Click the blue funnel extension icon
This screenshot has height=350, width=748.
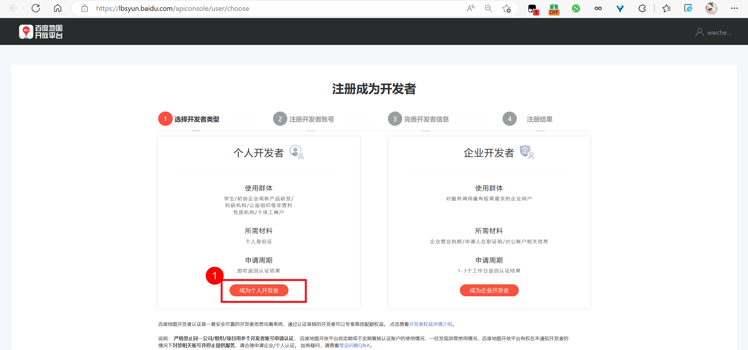point(620,8)
